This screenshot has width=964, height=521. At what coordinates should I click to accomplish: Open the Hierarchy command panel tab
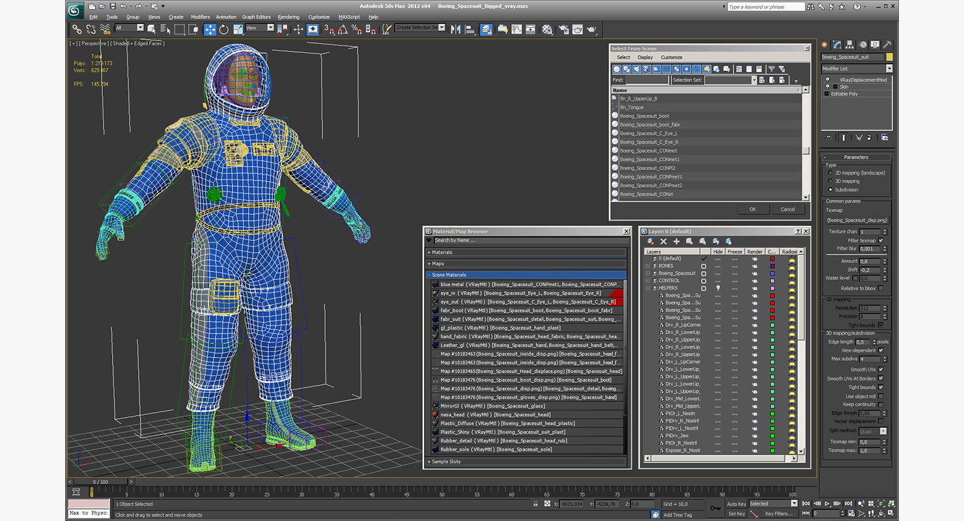coord(851,44)
